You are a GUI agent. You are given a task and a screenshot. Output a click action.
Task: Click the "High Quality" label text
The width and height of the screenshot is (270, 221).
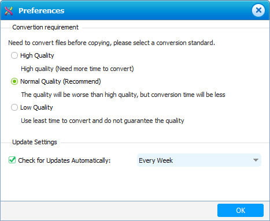(37, 55)
